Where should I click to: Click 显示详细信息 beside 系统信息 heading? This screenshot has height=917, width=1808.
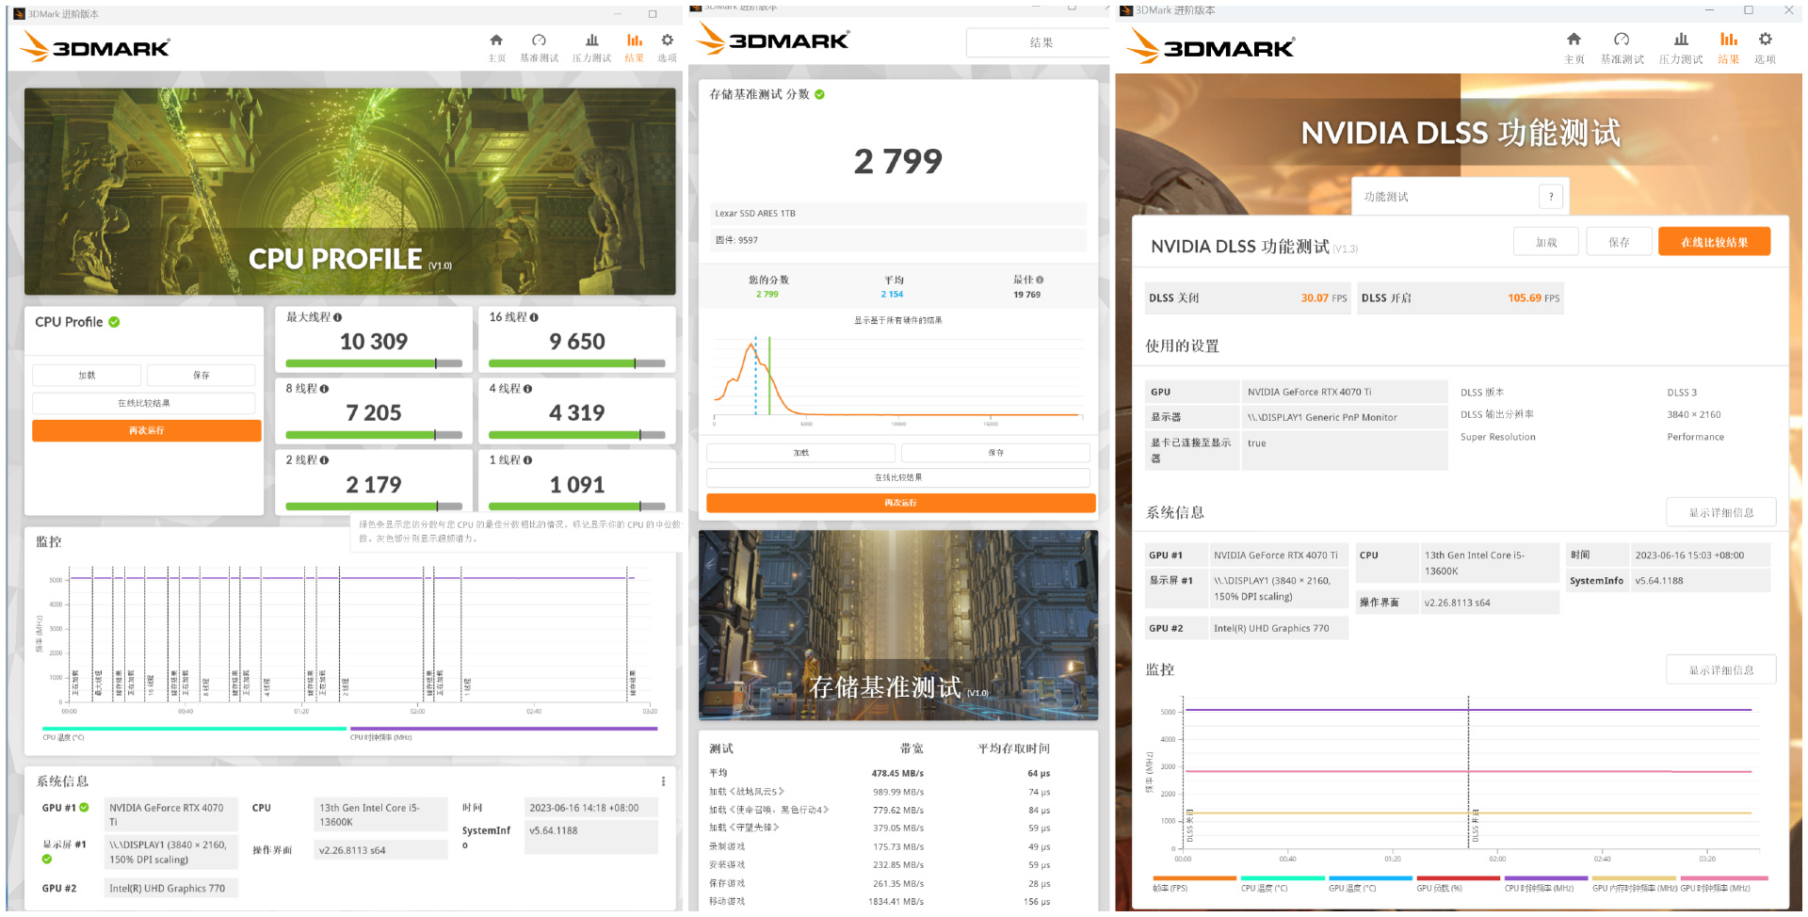(1721, 513)
